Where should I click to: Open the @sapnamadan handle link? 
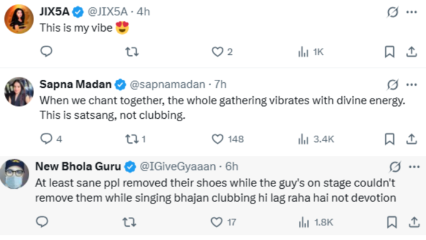click(x=167, y=85)
